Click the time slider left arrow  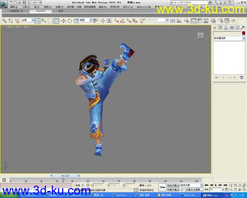pyautogui.click(x=51, y=176)
